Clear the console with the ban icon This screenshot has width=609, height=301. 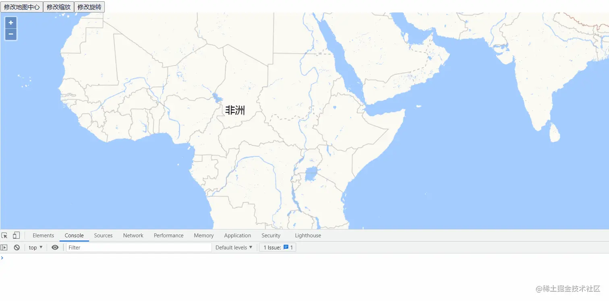click(x=17, y=247)
